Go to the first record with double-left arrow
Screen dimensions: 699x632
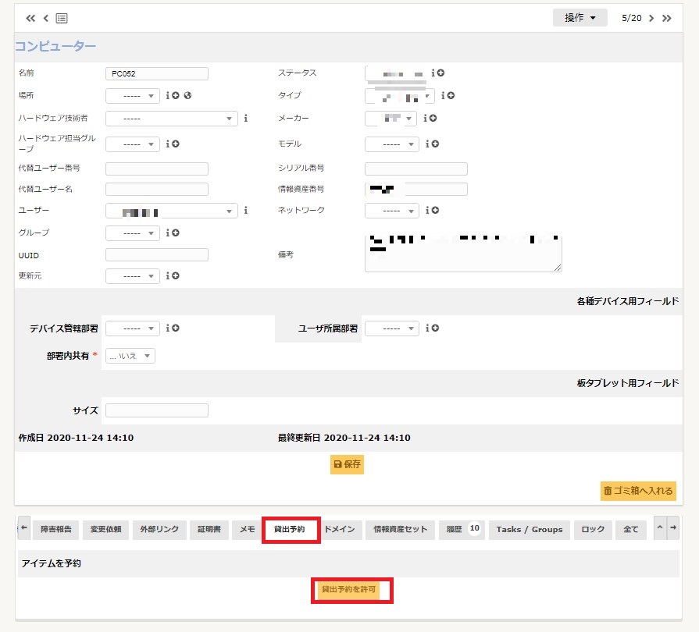point(30,18)
